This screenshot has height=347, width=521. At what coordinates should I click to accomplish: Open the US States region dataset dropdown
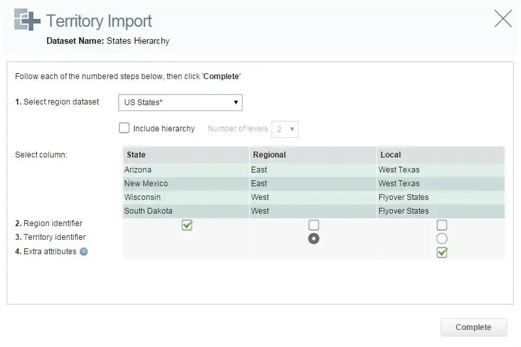coord(180,103)
